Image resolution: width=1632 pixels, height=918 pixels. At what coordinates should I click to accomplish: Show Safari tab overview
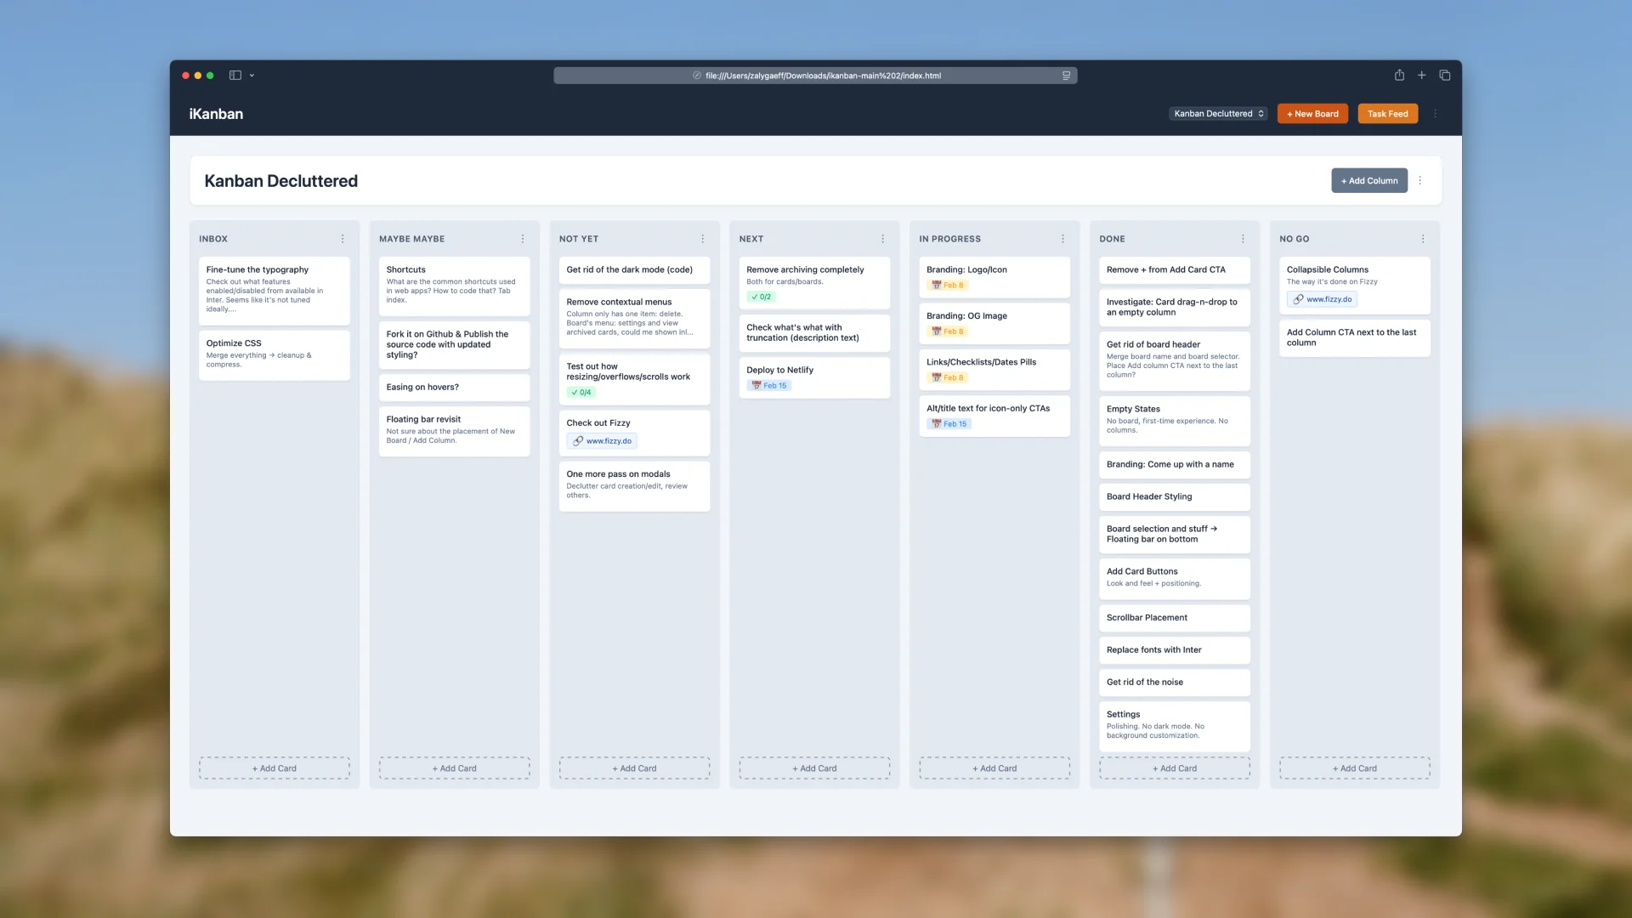(1444, 75)
